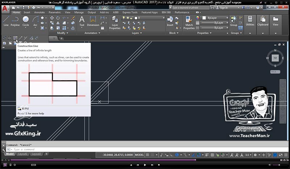Click Match Properties icon
The width and height of the screenshot is (290, 169).
point(189,22)
